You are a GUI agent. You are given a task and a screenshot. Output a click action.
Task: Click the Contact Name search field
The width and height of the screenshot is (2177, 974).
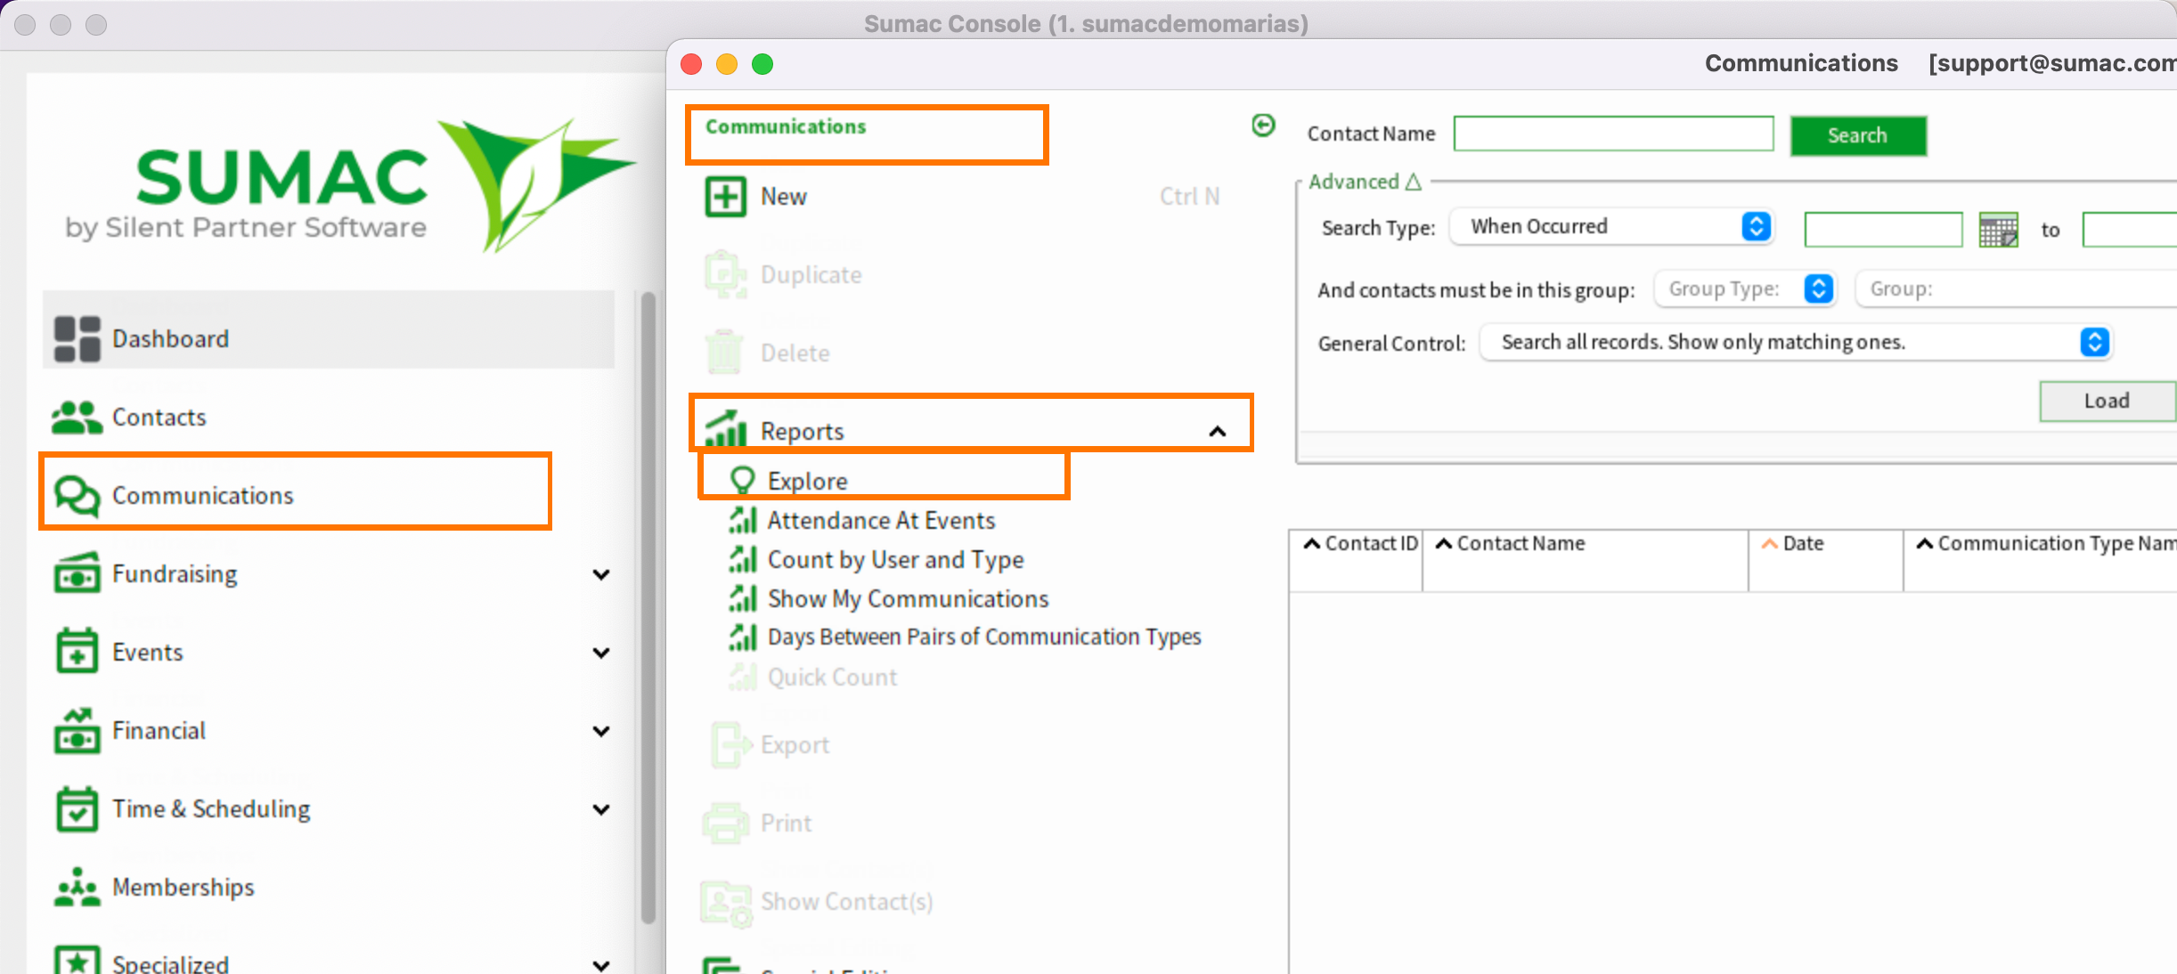[x=1613, y=134]
